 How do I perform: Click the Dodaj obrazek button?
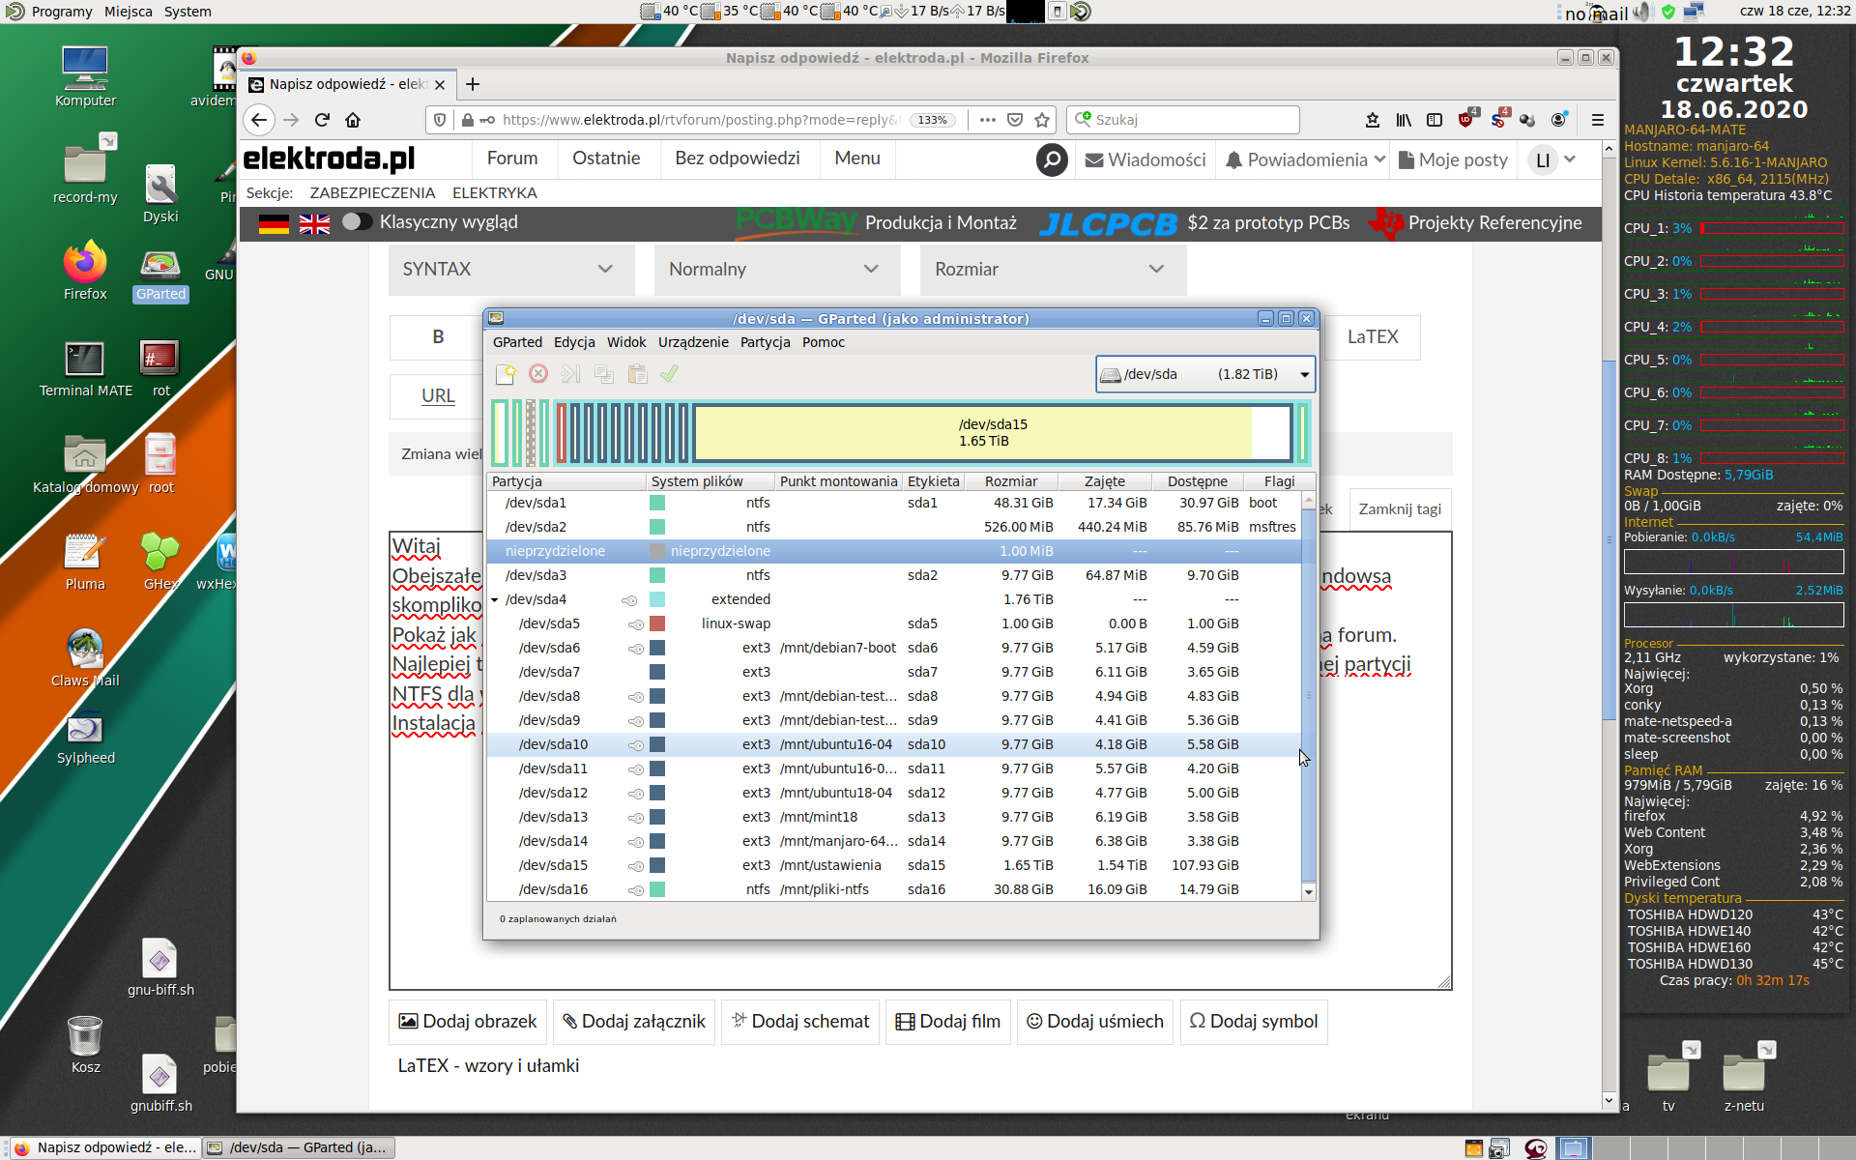point(468,1022)
